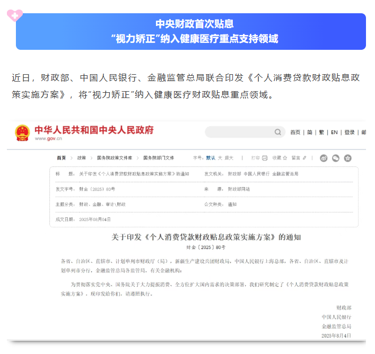Select default font size 默认
The image size is (375, 354).
point(211,158)
